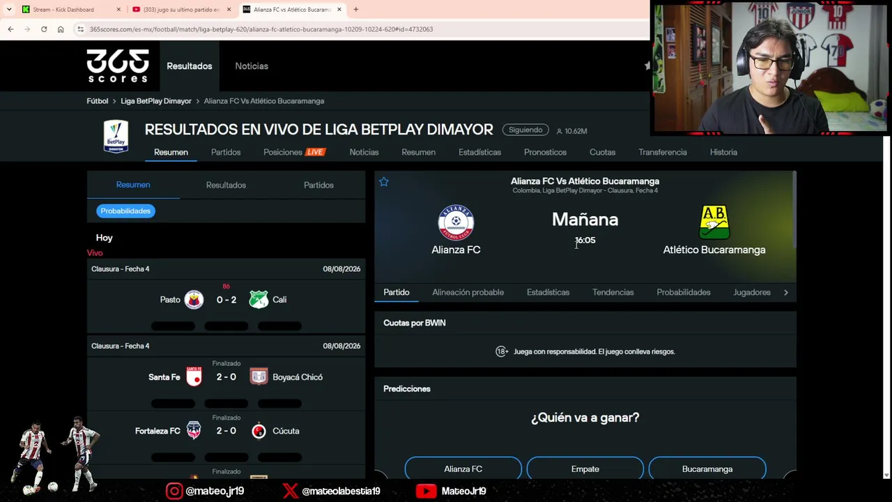Open the Cuotas tab
Viewport: 892px width, 502px height.
(602, 152)
